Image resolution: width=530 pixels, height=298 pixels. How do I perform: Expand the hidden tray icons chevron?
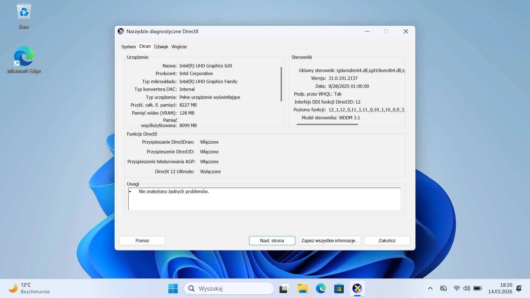(x=430, y=288)
